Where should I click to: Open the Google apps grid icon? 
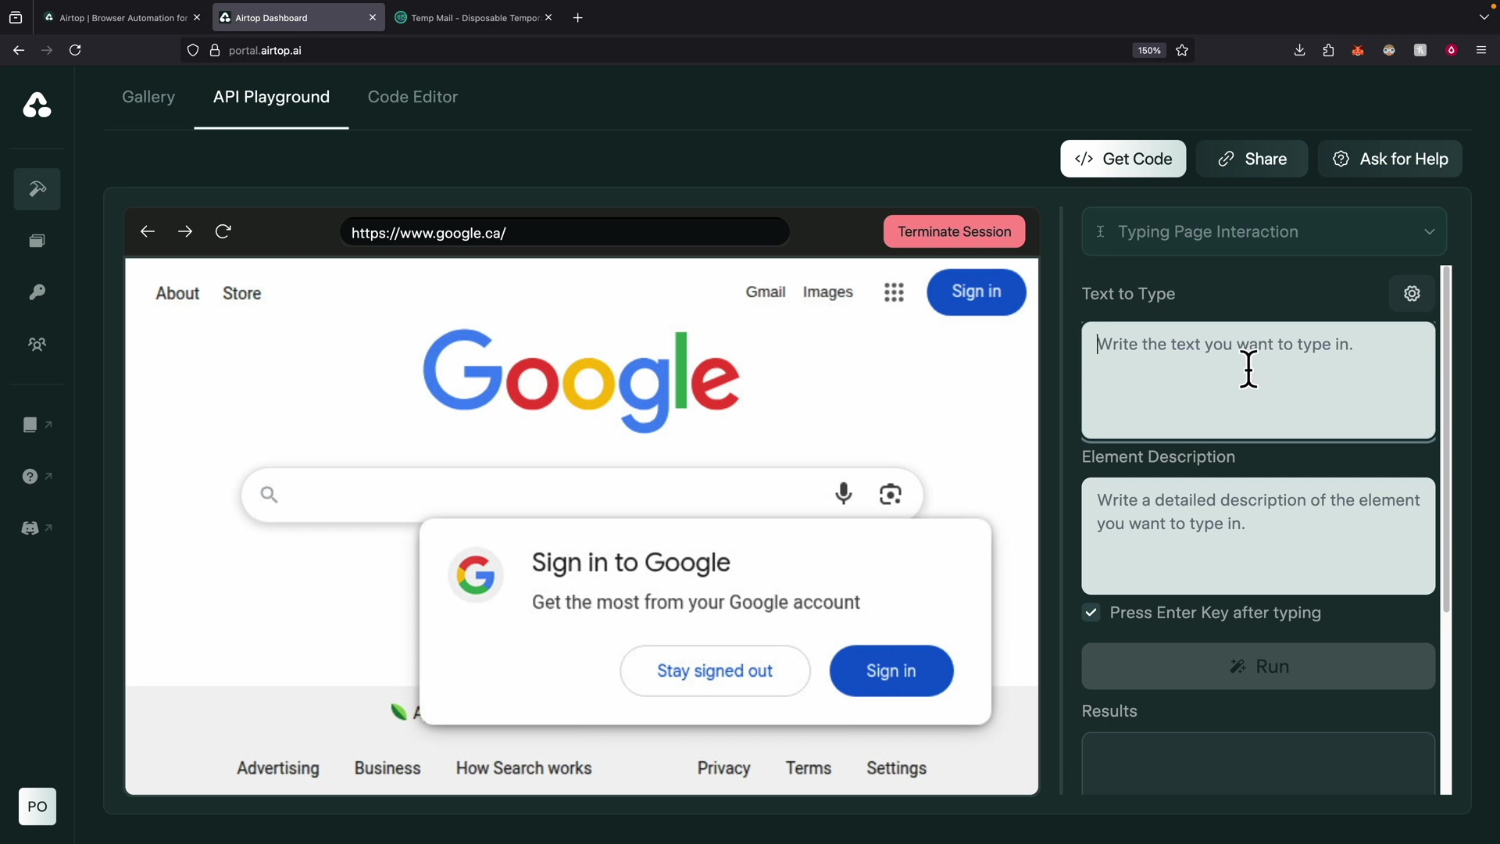coord(894,292)
